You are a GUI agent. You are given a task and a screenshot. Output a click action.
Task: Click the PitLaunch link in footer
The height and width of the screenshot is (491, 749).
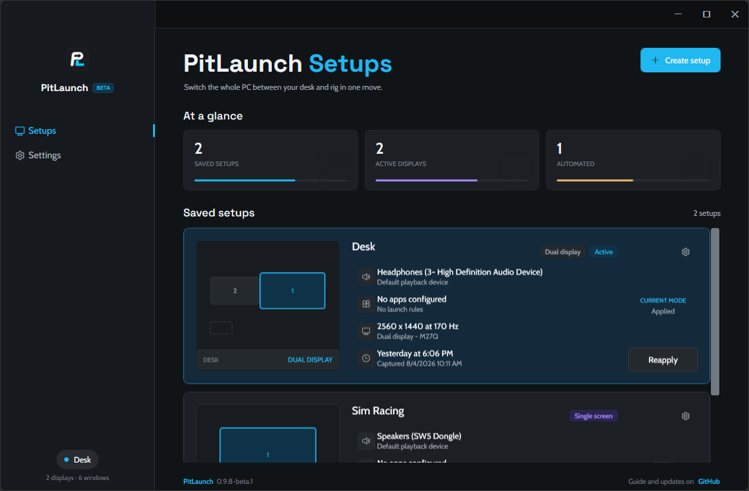(198, 481)
